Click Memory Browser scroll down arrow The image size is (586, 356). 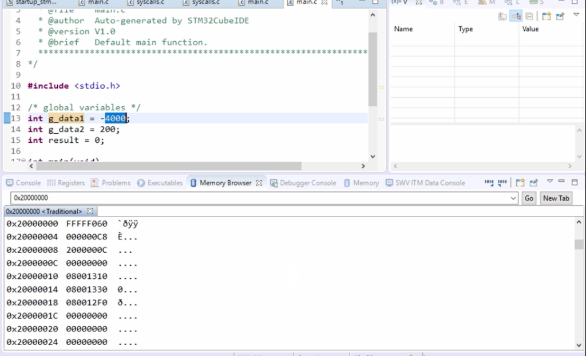point(579,345)
